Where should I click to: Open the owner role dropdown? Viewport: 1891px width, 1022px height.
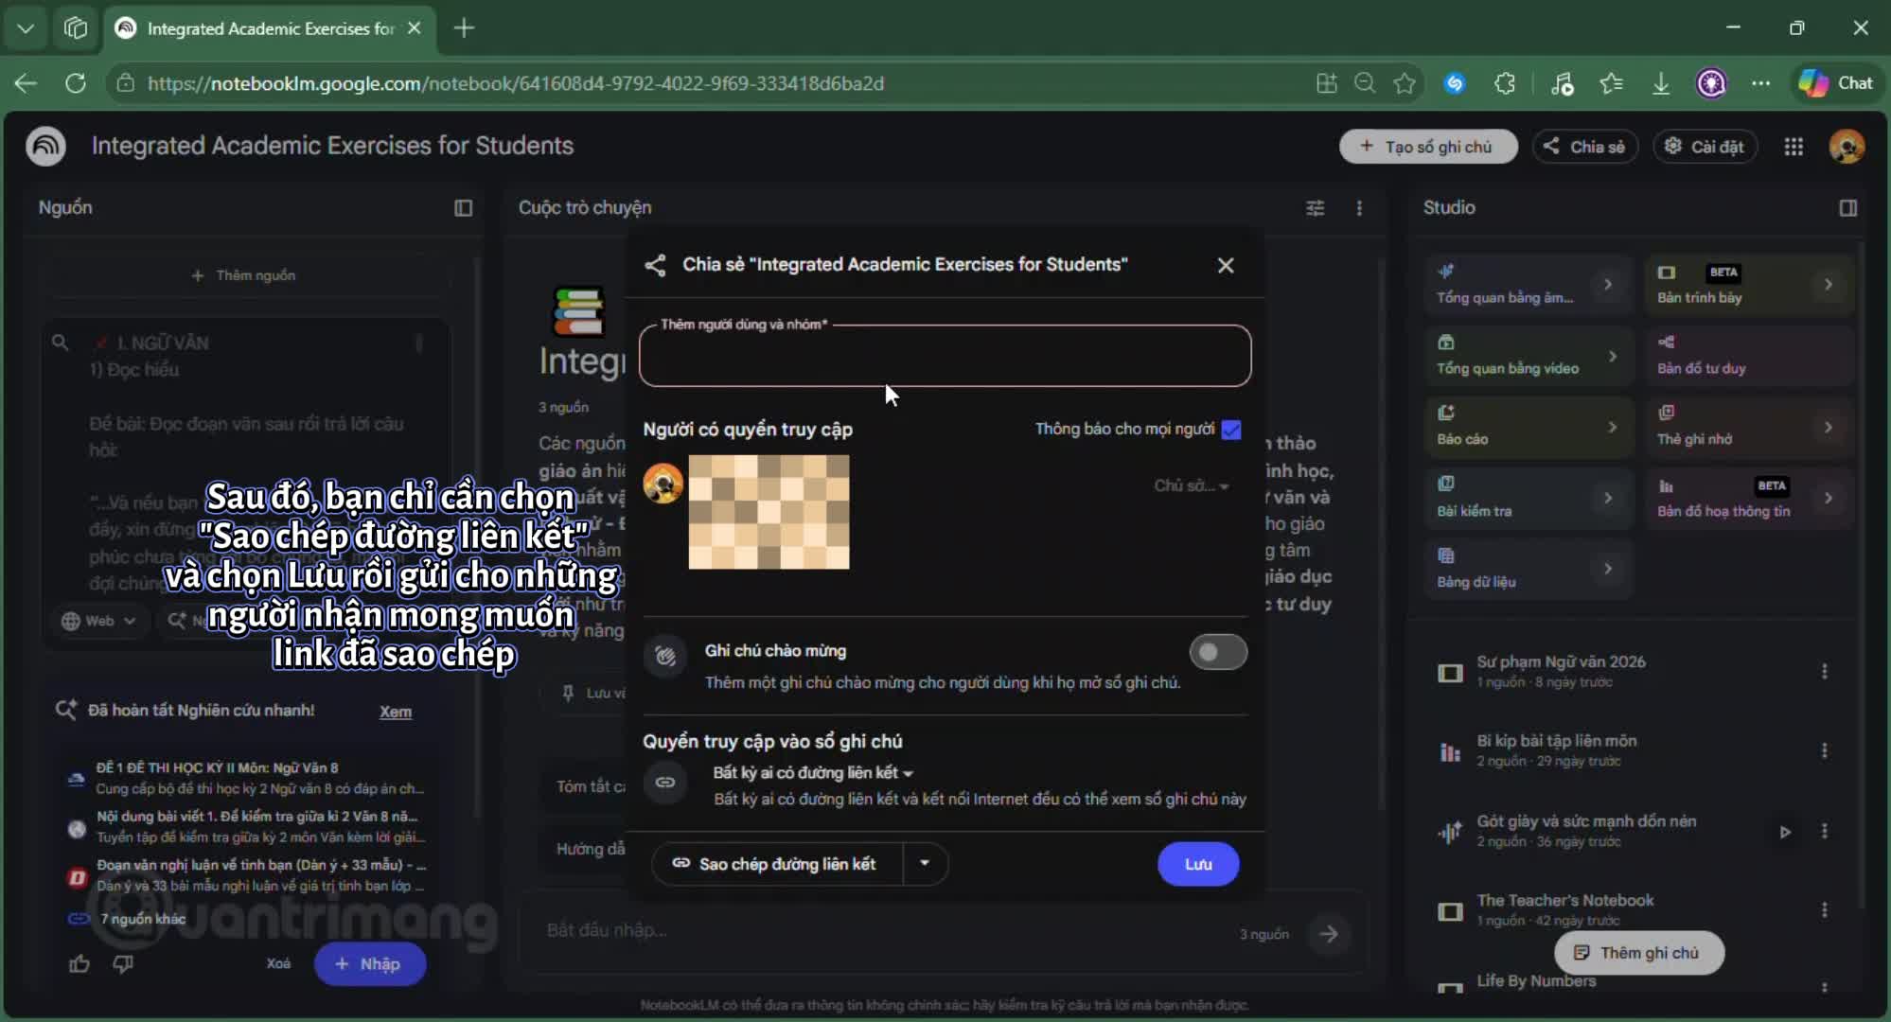pos(1191,485)
